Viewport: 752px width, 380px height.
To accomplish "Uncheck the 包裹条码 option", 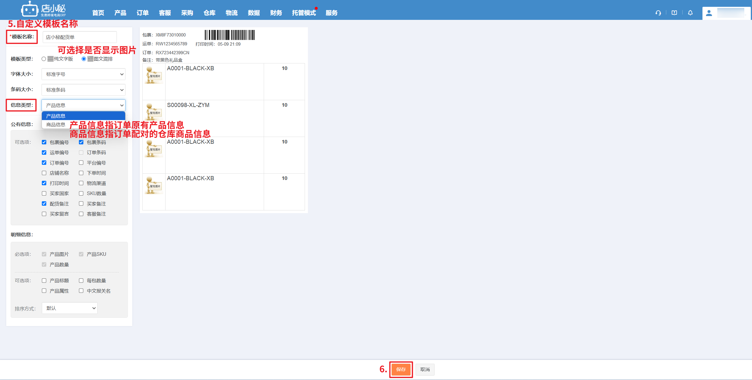I will click(81, 142).
